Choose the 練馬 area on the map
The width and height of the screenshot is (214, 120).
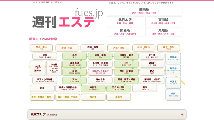(45, 56)
